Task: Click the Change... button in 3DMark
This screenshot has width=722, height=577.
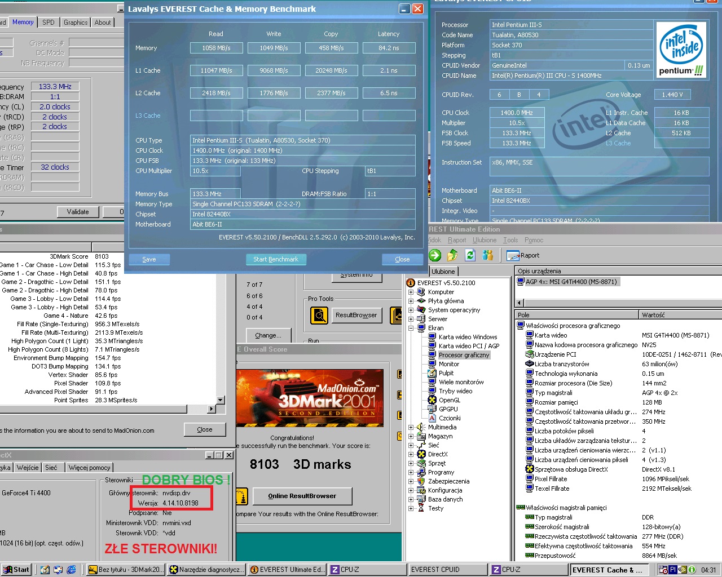Action: 268,335
